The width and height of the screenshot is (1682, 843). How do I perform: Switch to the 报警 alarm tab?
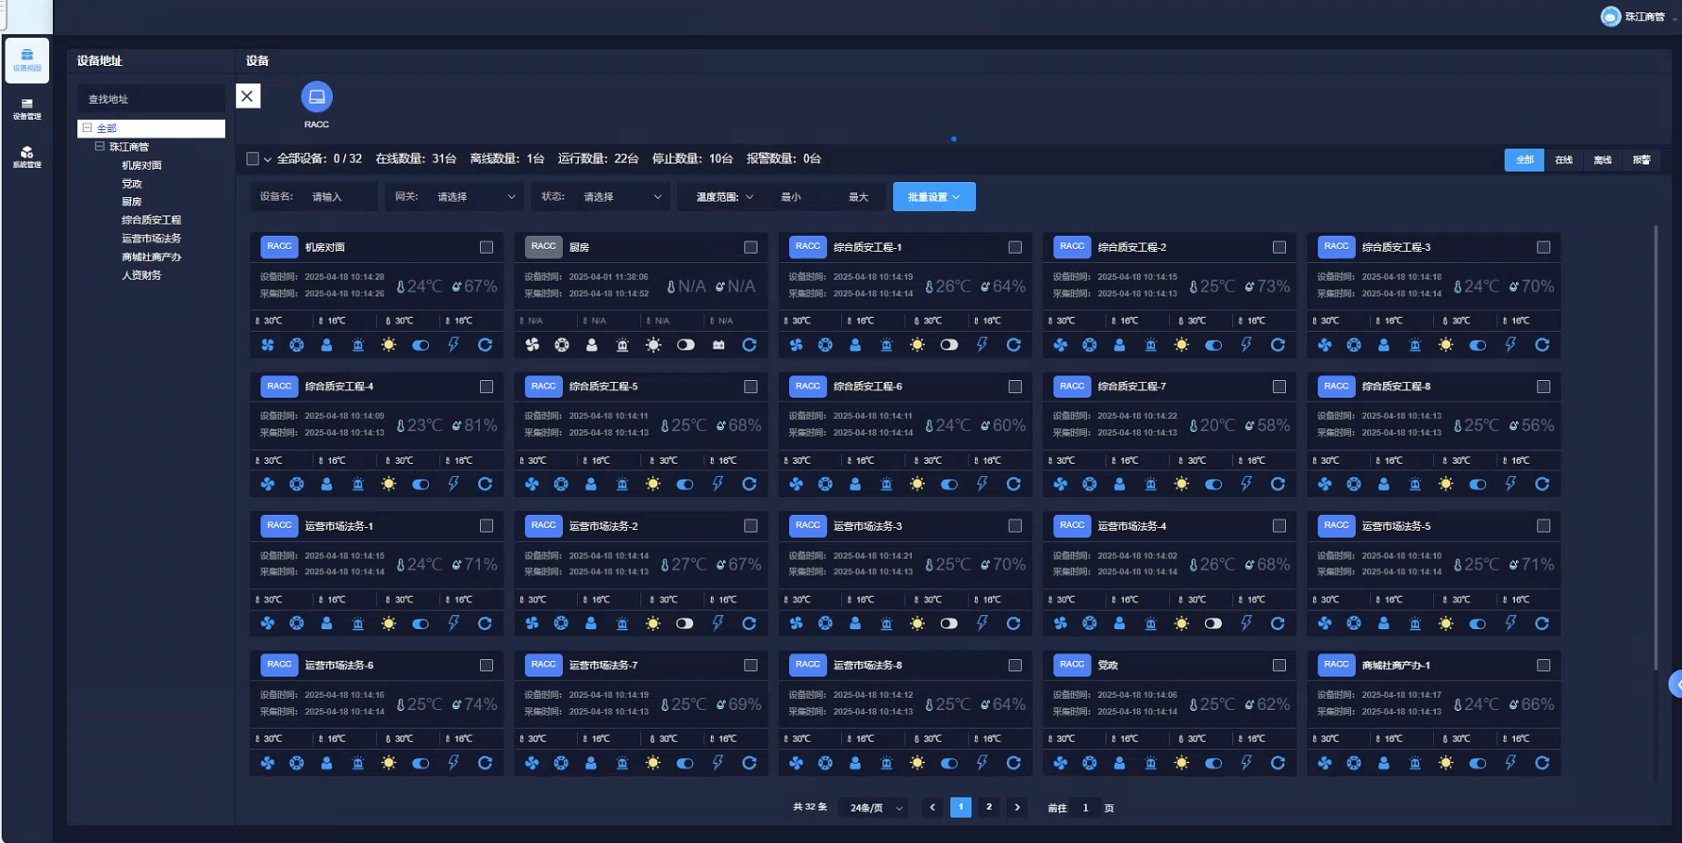tap(1641, 160)
